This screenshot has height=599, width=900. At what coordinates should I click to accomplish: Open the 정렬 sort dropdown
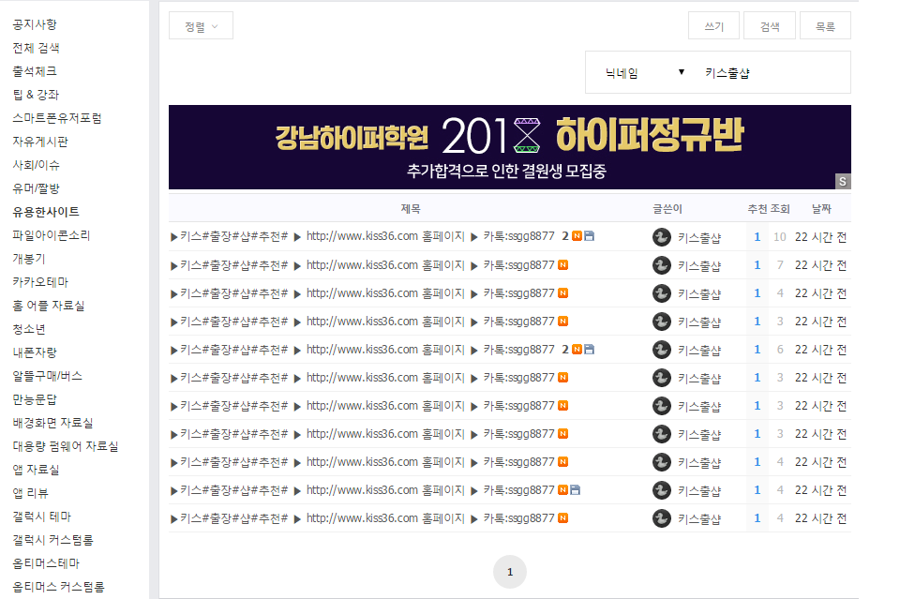click(201, 26)
